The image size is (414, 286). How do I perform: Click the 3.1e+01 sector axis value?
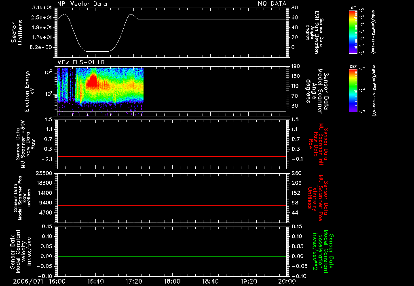pyautogui.click(x=42, y=8)
